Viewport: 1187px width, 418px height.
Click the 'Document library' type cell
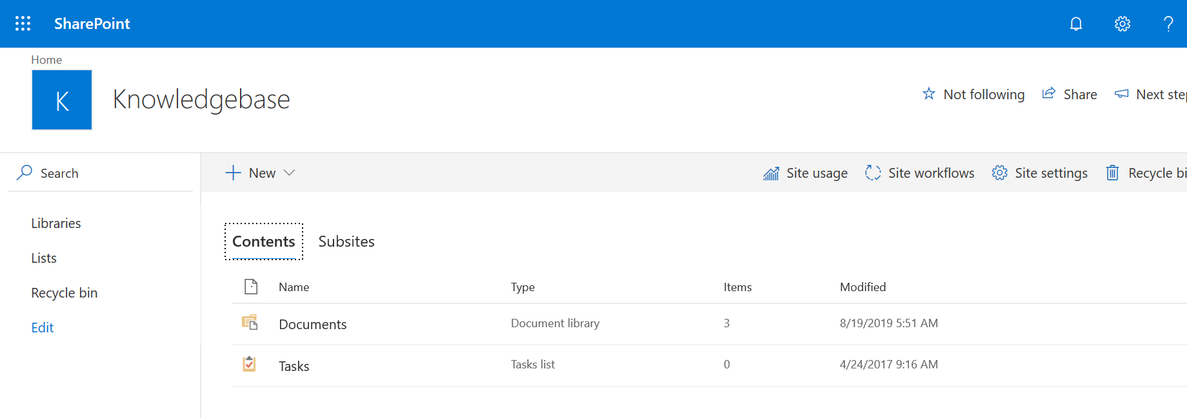pos(555,323)
